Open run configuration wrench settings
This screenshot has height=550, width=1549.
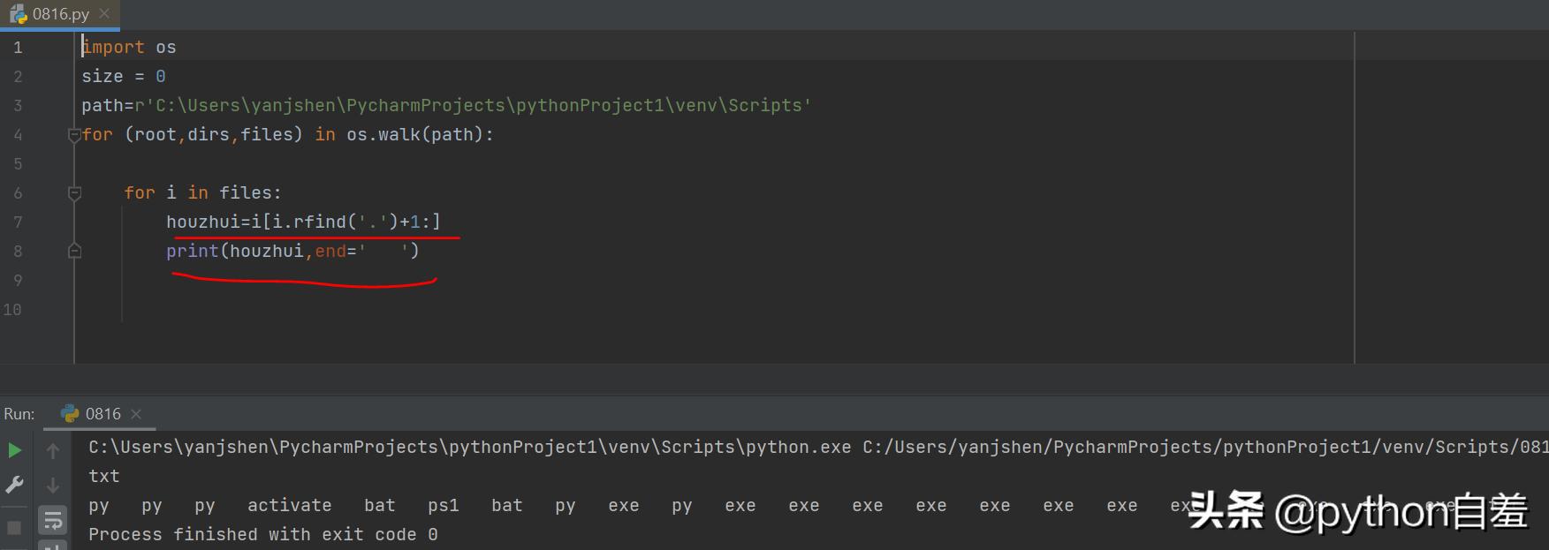[15, 485]
